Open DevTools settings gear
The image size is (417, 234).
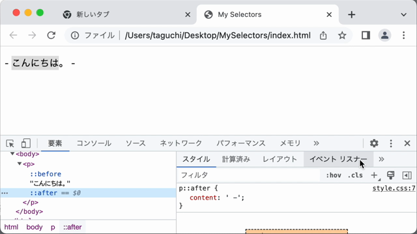[374, 143]
